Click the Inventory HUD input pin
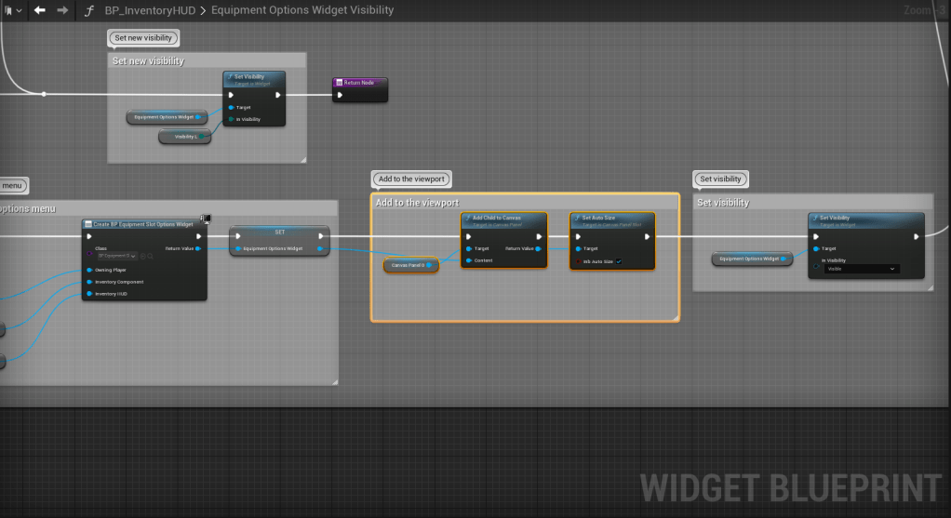 pos(89,294)
